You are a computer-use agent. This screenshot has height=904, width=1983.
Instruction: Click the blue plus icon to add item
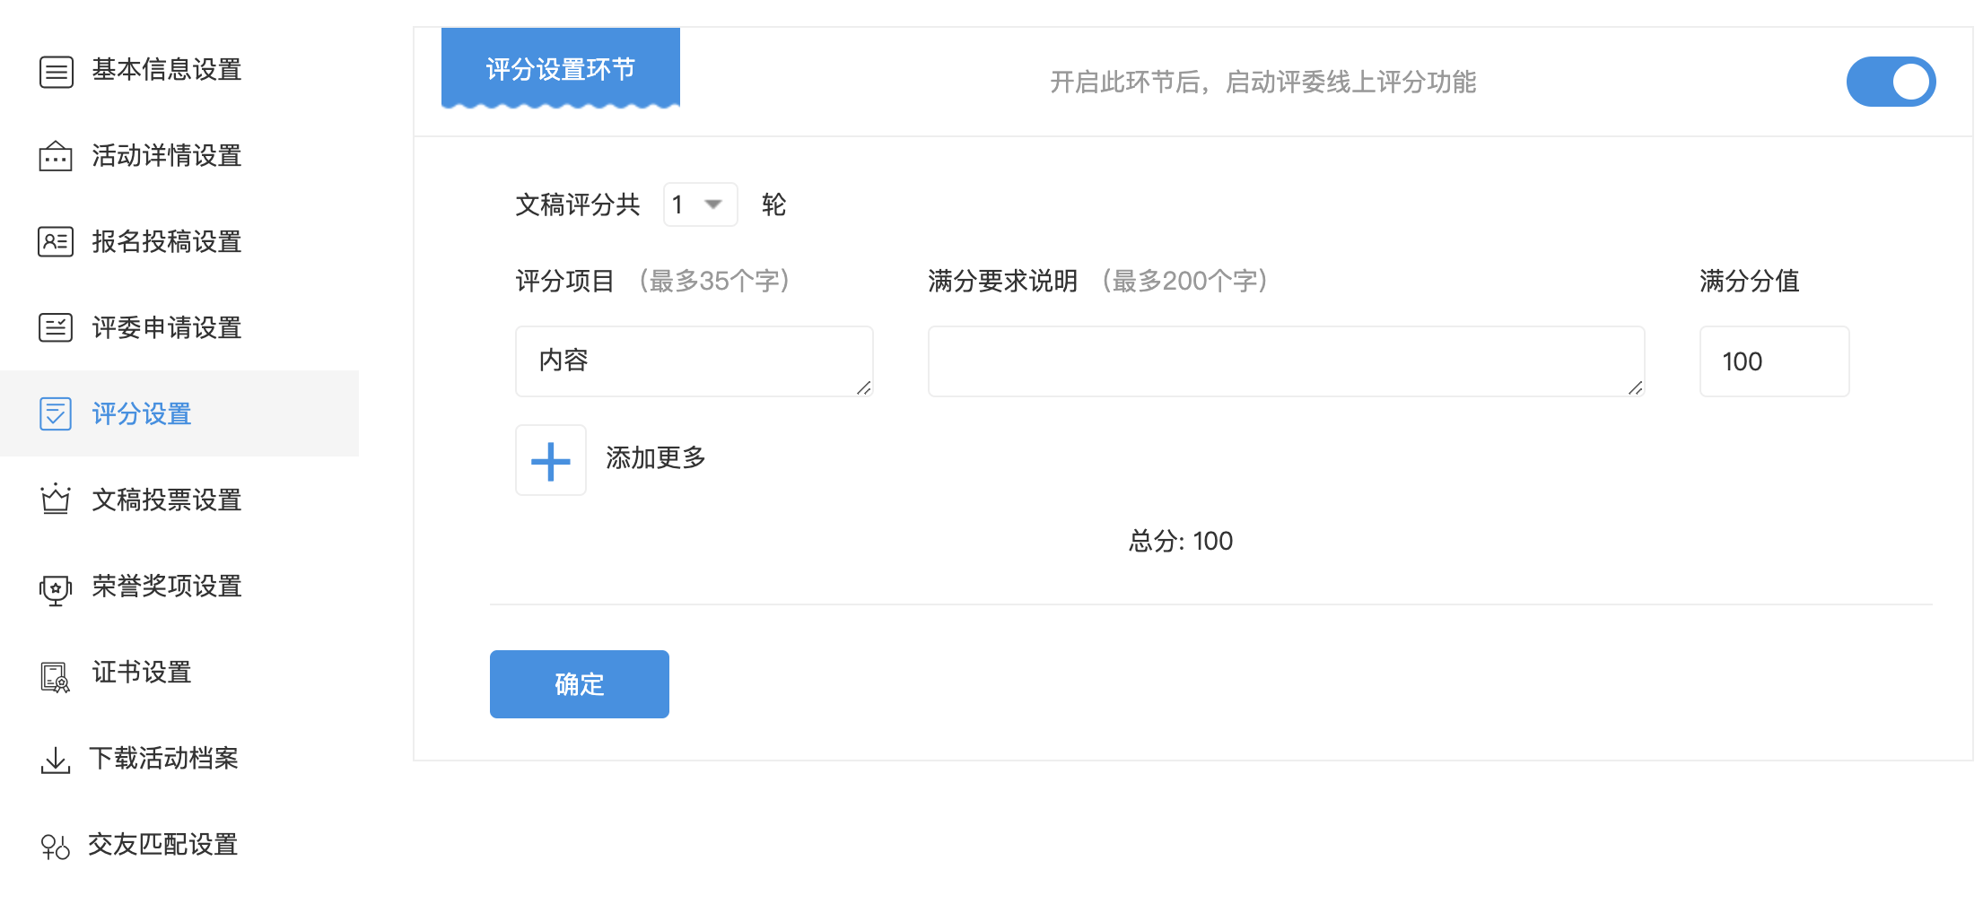[x=551, y=461]
